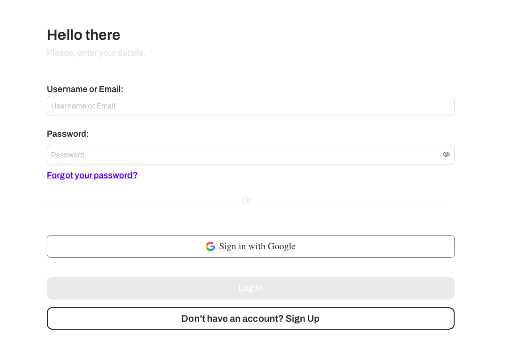This screenshot has width=516, height=345.
Task: Click the greyed-out Log In button
Action: [x=250, y=288]
